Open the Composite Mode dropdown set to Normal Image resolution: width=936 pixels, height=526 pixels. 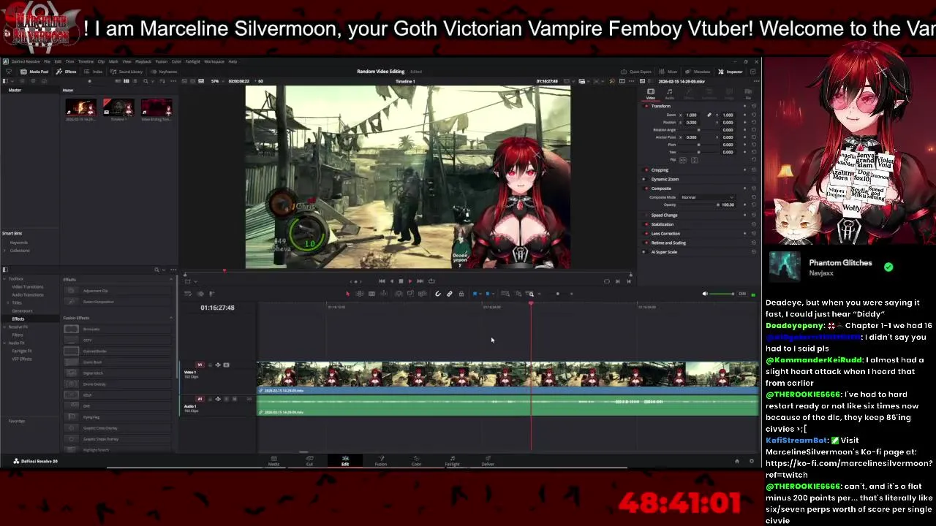[x=707, y=197]
